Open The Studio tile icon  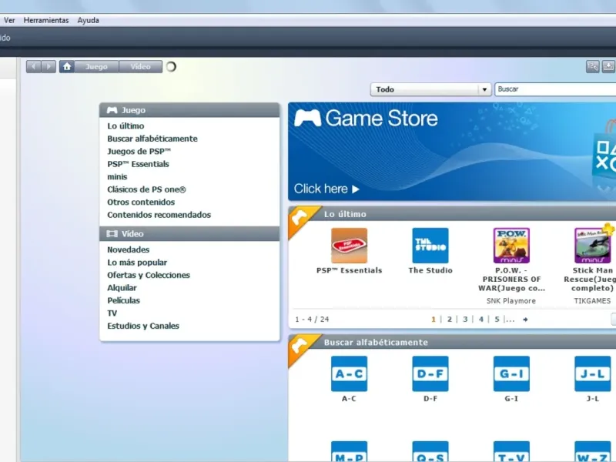pos(430,246)
